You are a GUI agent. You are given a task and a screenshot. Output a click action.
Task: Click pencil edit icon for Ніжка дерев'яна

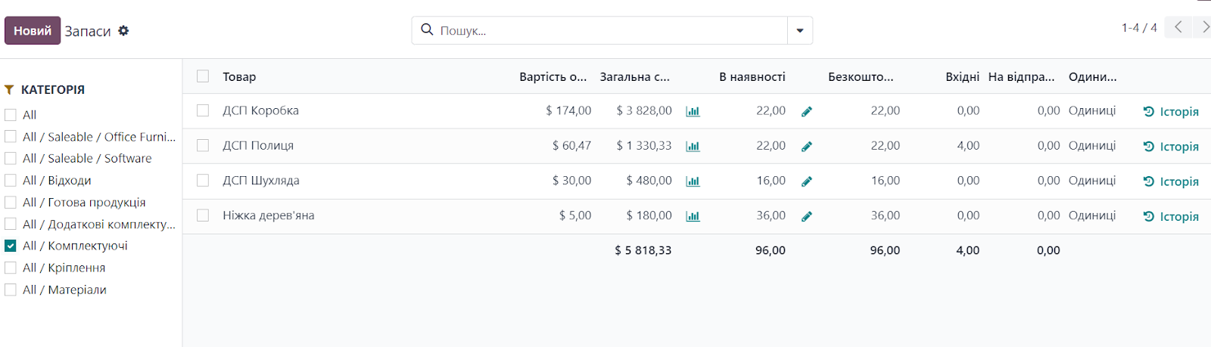coord(807,216)
